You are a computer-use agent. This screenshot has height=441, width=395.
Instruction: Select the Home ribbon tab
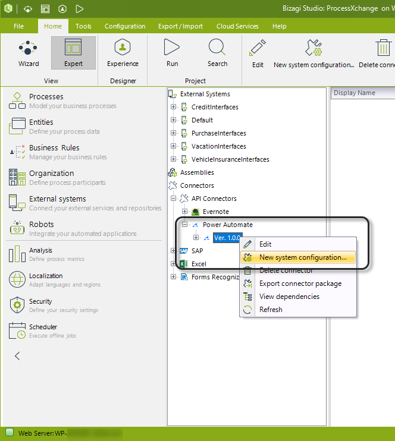pyautogui.click(x=53, y=26)
